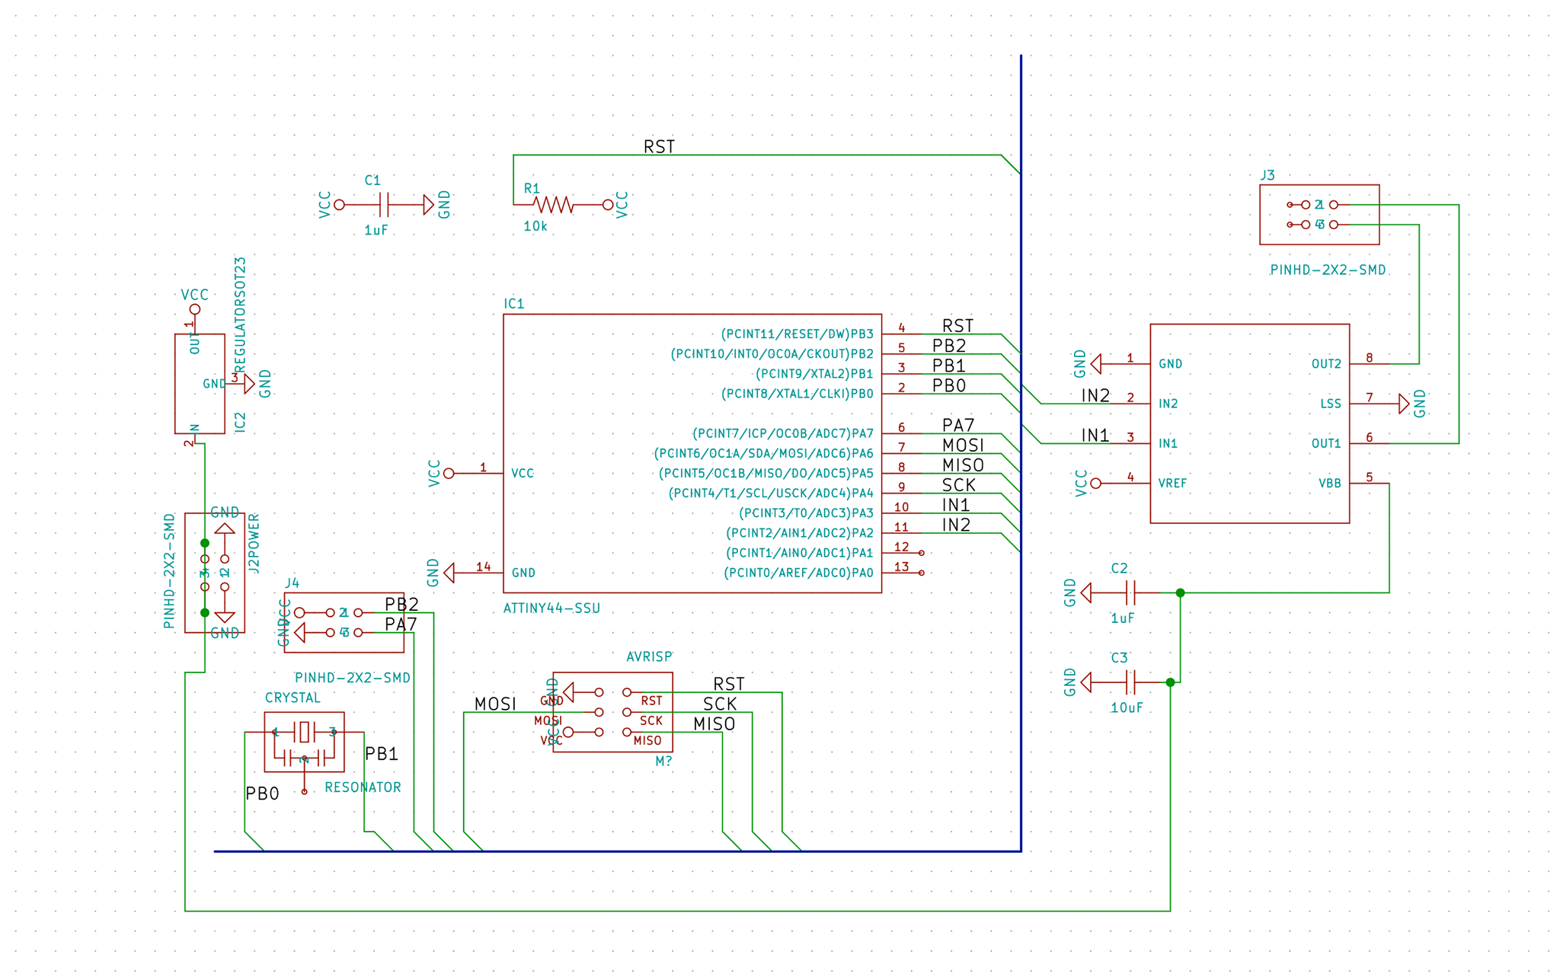Click PINHD-2X2-SMD text below J4
The height and width of the screenshot is (977, 1560).
click(353, 678)
